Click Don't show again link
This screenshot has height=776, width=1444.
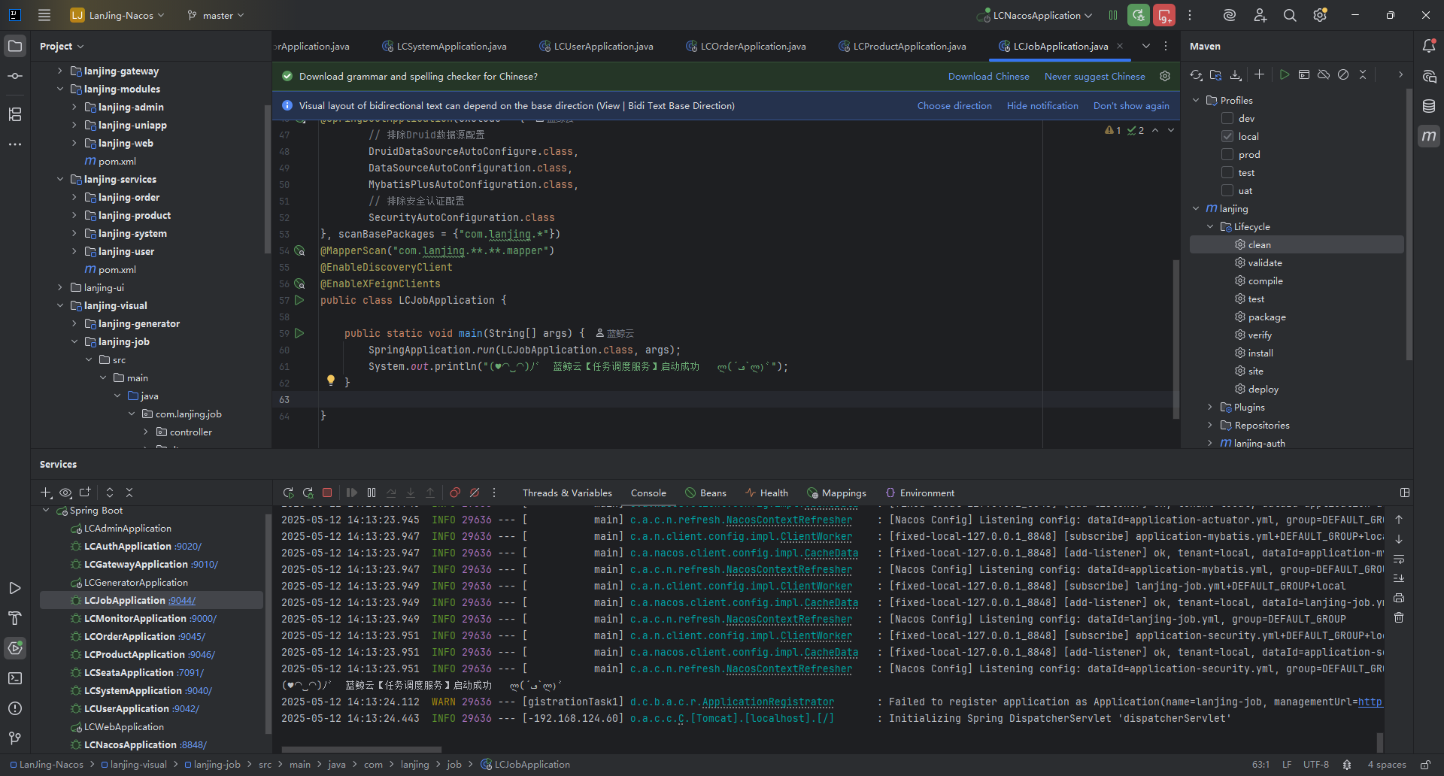(x=1131, y=105)
